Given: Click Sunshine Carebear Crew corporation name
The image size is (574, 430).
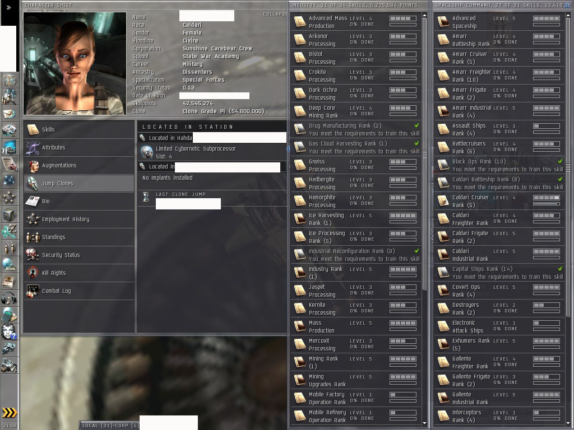Looking at the screenshot, I should 217,48.
